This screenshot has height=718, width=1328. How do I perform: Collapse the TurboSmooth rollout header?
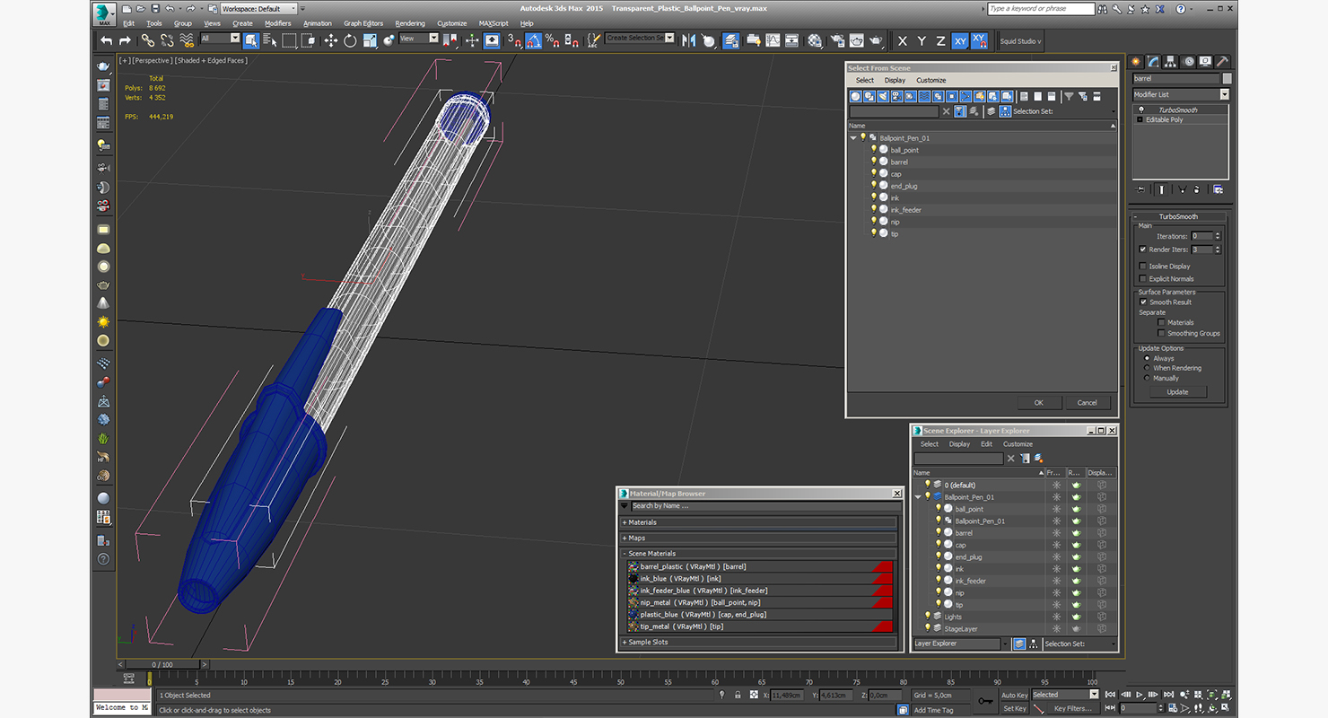pos(1178,216)
